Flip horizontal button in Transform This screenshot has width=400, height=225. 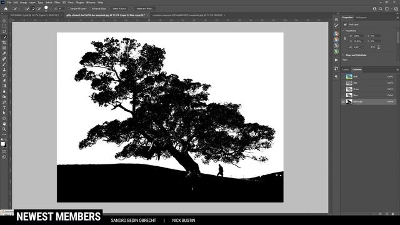point(373,47)
